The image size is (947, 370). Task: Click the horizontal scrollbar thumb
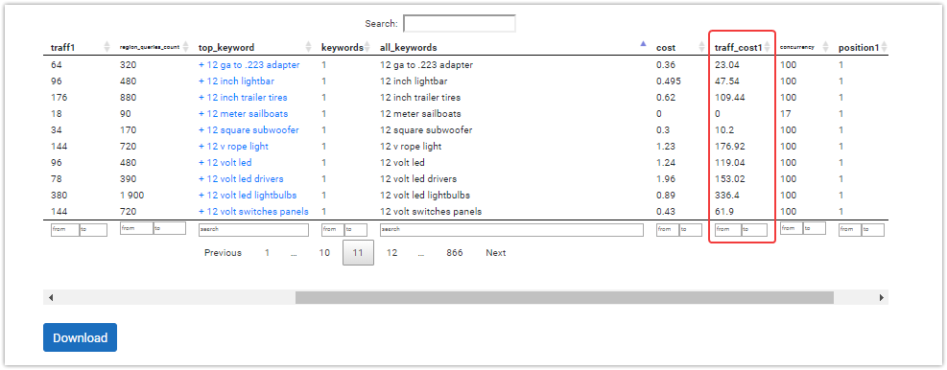tap(564, 297)
